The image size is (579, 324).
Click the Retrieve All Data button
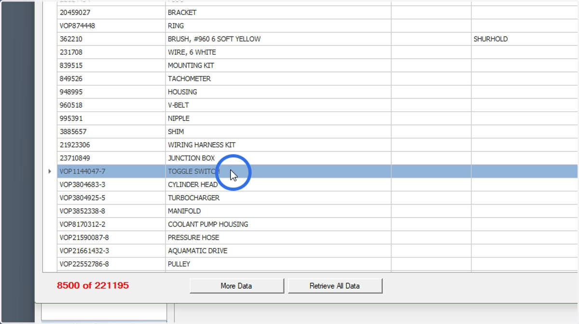click(x=335, y=286)
